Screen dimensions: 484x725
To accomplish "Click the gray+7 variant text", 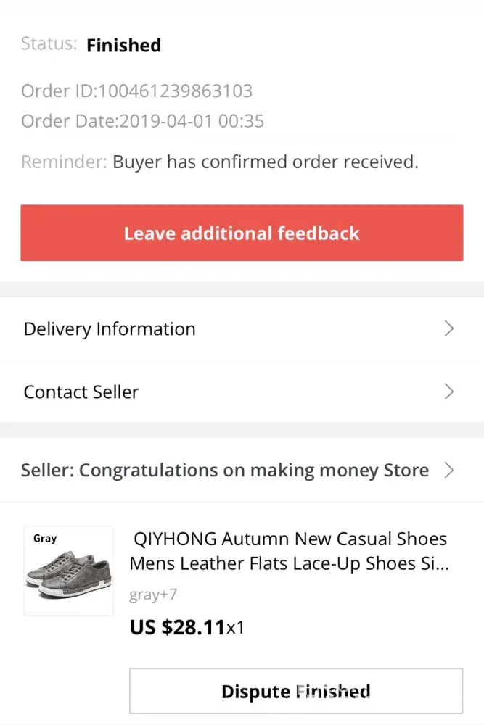I will click(153, 595).
